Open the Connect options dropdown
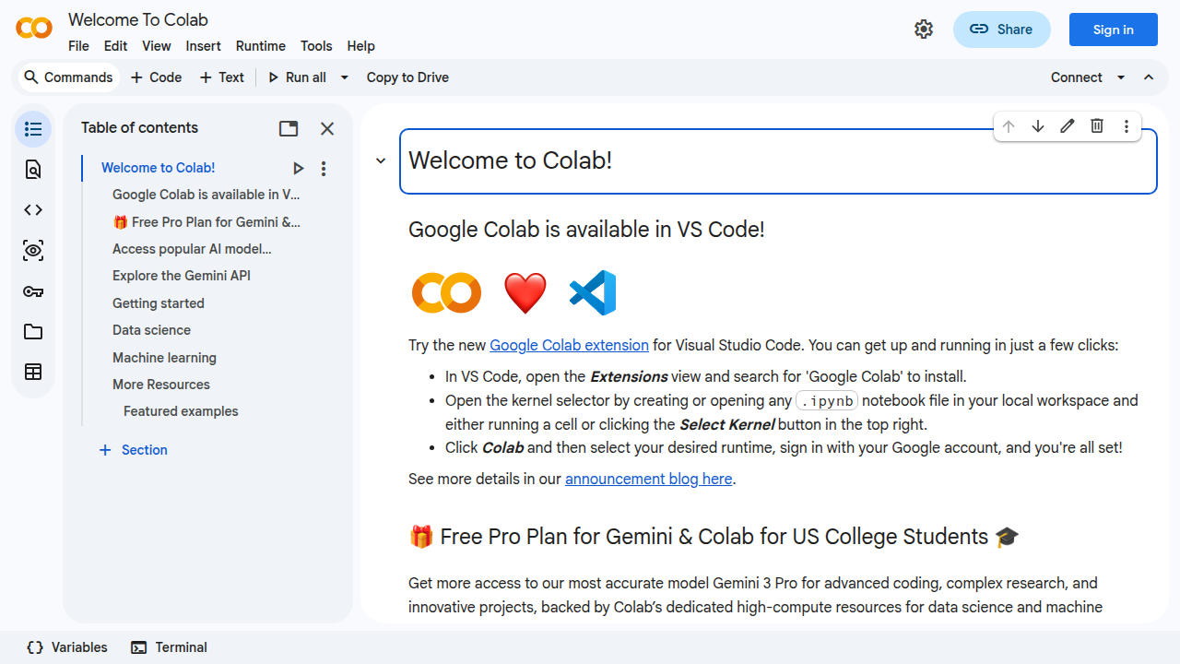Viewport: 1180px width, 664px height. pyautogui.click(x=1121, y=77)
